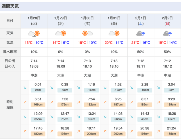Click the low temperature 16°C
This screenshot has height=140, width=184.
146,43
